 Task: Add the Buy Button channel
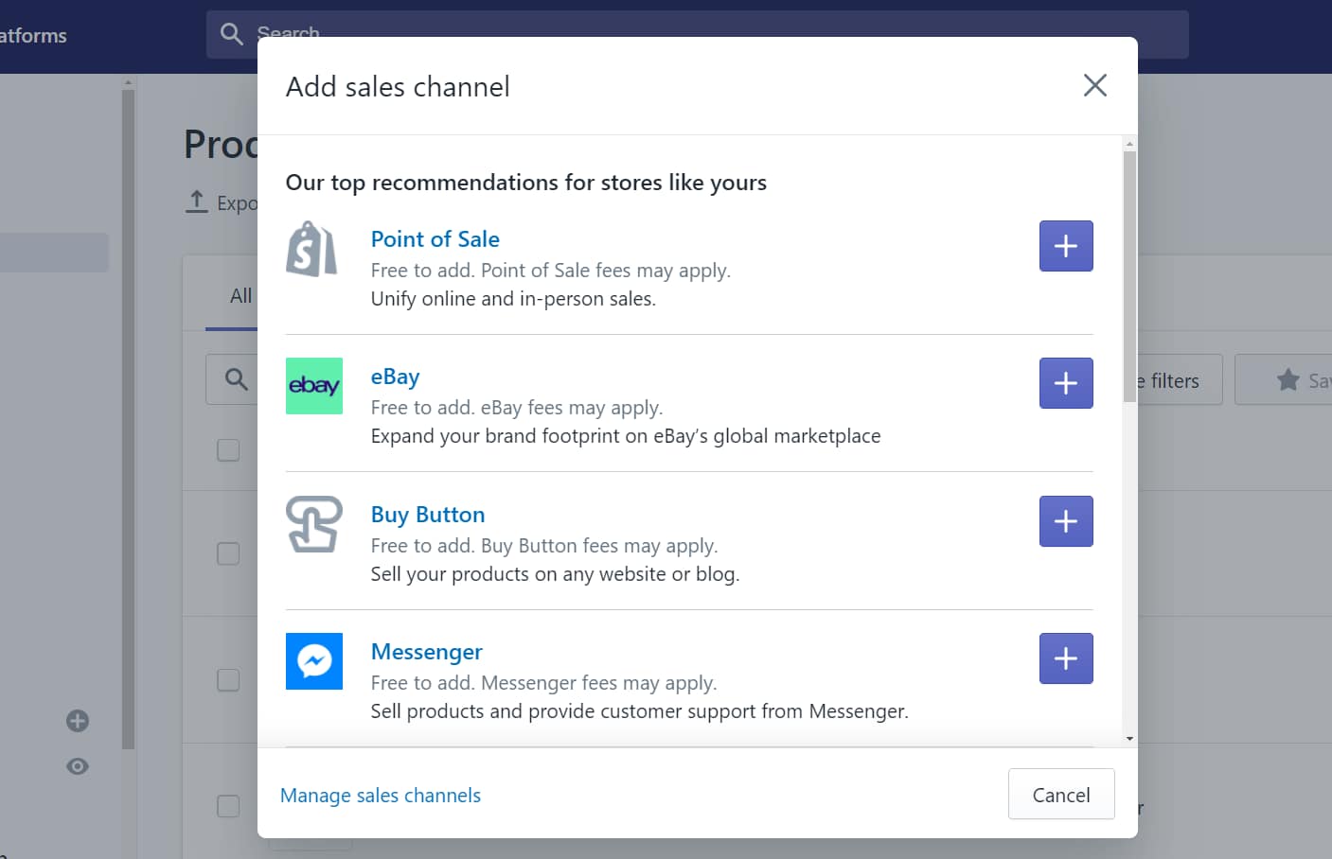tap(1065, 521)
